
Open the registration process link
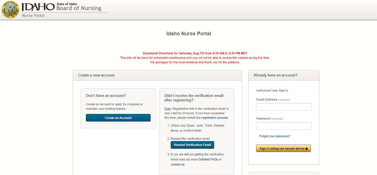click(x=214, y=118)
